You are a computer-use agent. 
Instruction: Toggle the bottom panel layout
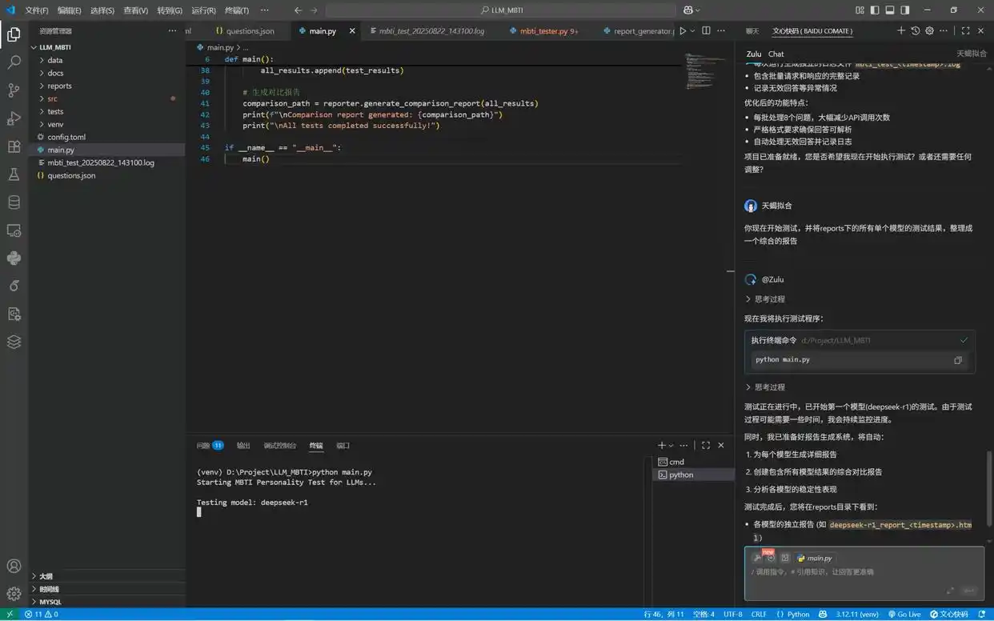point(890,10)
